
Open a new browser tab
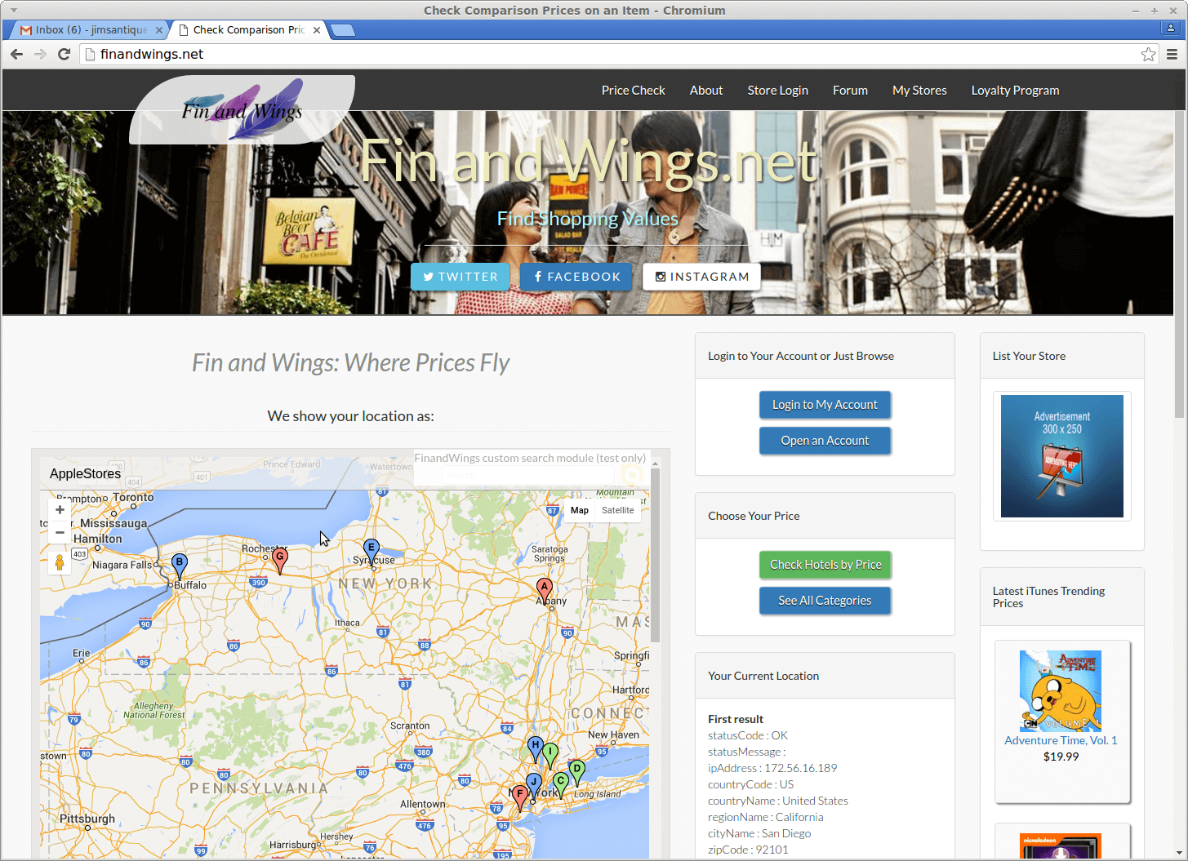[342, 30]
